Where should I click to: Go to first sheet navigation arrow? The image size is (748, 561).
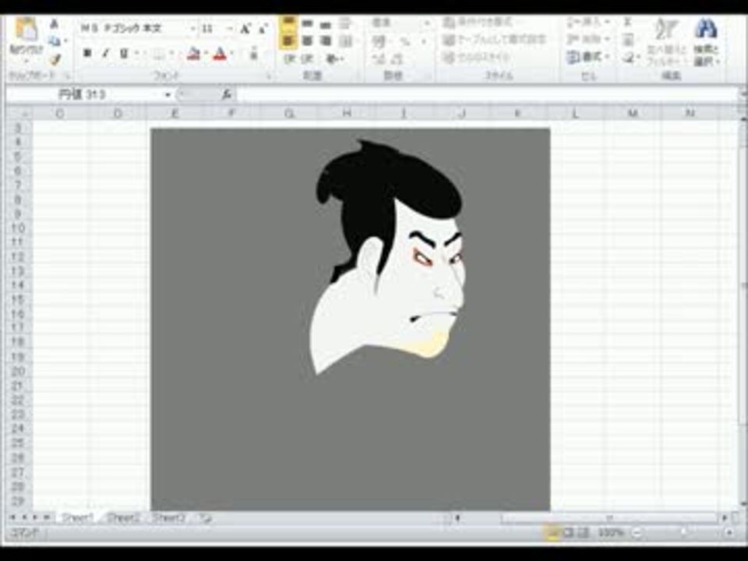tap(13, 517)
